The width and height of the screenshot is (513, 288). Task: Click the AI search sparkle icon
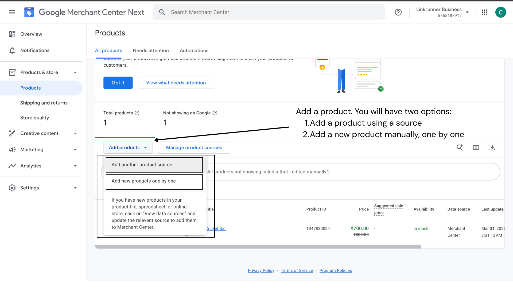pos(460,147)
